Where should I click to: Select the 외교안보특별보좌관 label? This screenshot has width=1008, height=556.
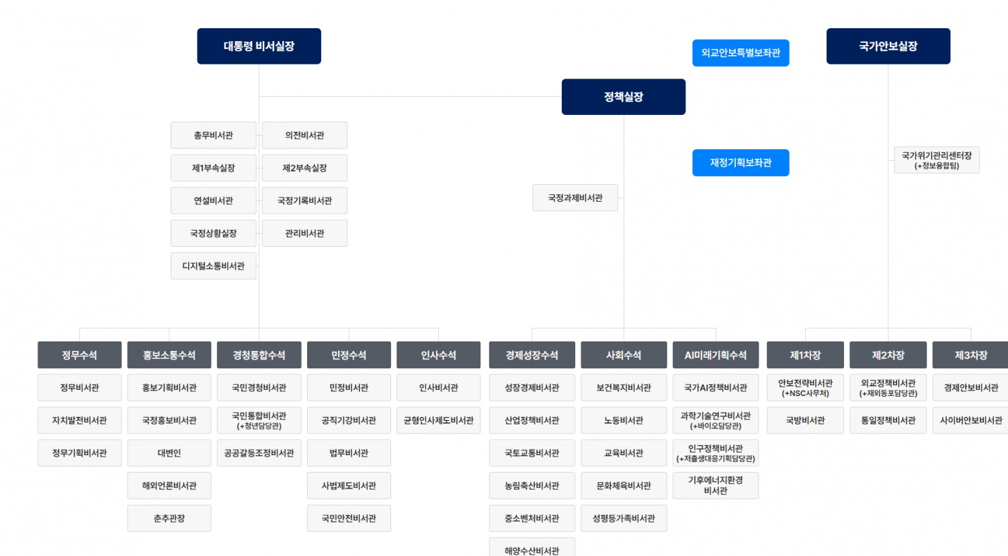[x=741, y=52]
